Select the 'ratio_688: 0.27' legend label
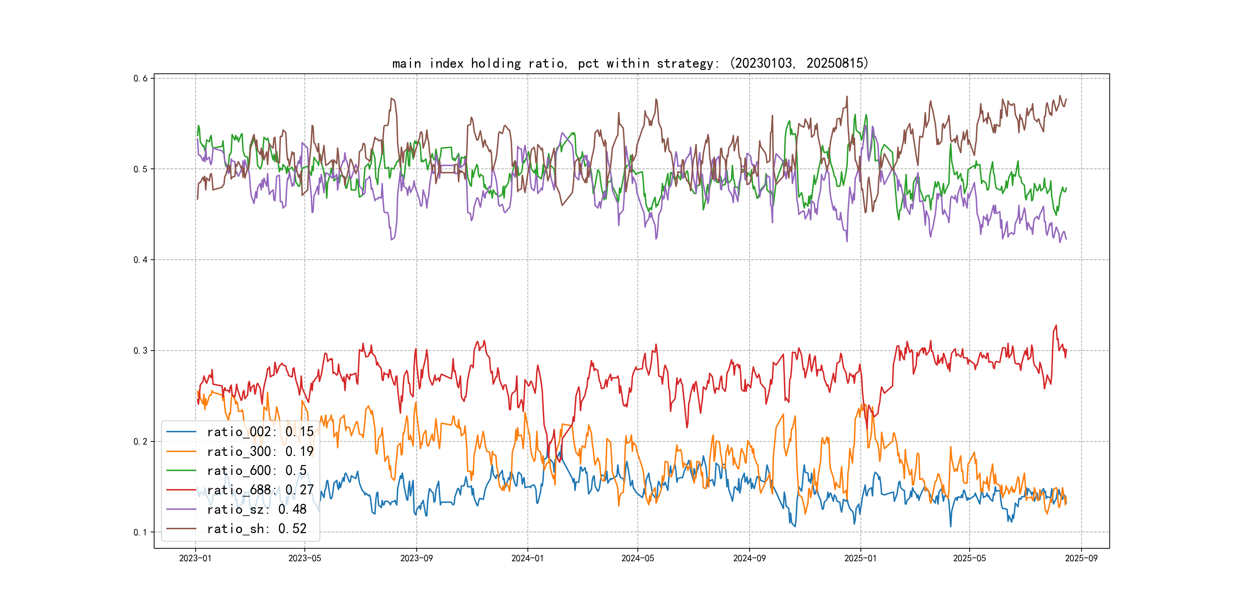Image resolution: width=1233 pixels, height=616 pixels. tap(260, 490)
